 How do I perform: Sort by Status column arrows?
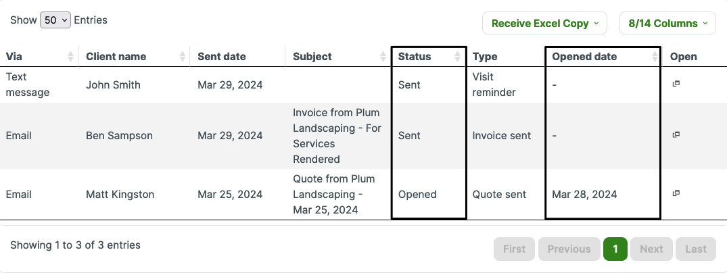458,57
